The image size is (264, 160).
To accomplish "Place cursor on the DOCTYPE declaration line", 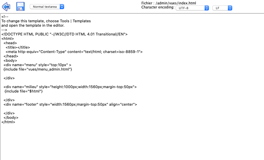I will 64,34.
